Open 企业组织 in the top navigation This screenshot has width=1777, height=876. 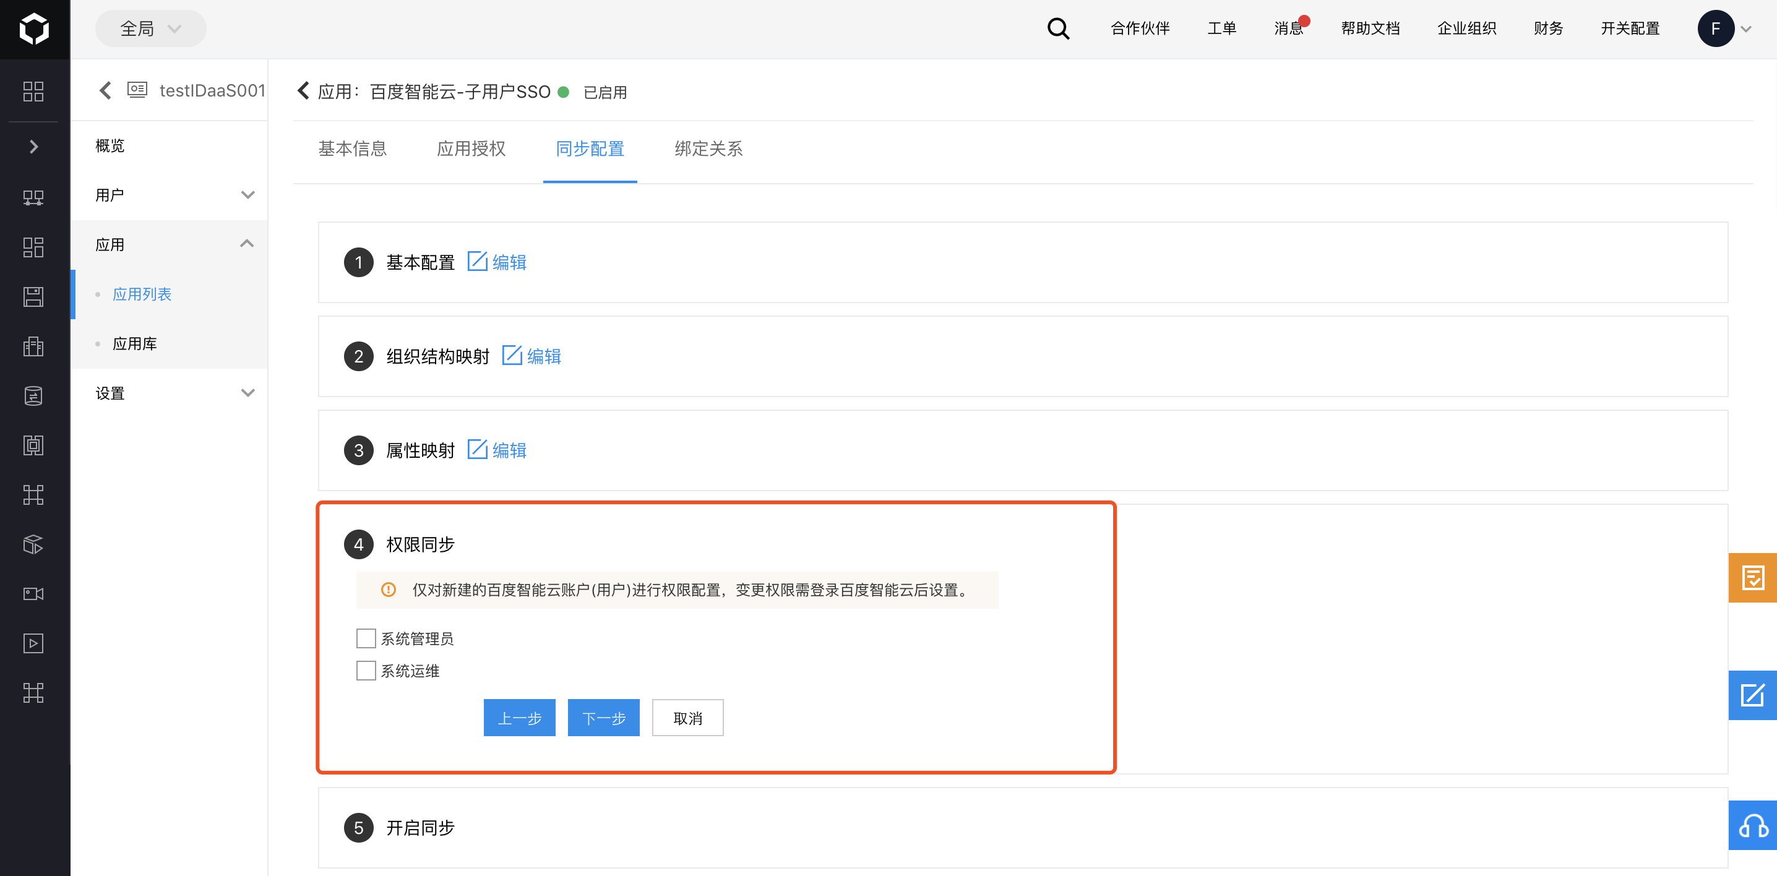1466,28
